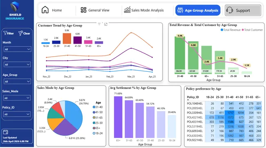Select the 18-24 settlement bar showing 39.46%
Image resolution: width=266 pixels, height=148 pixels.
pyautogui.click(x=172, y=126)
